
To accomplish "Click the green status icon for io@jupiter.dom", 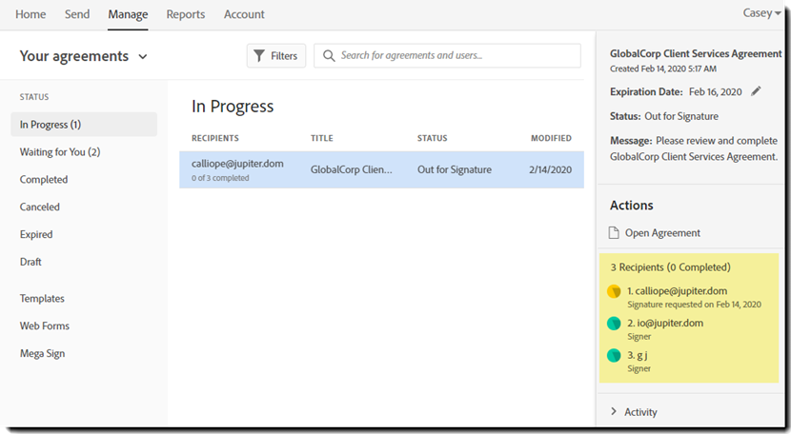I will [615, 324].
